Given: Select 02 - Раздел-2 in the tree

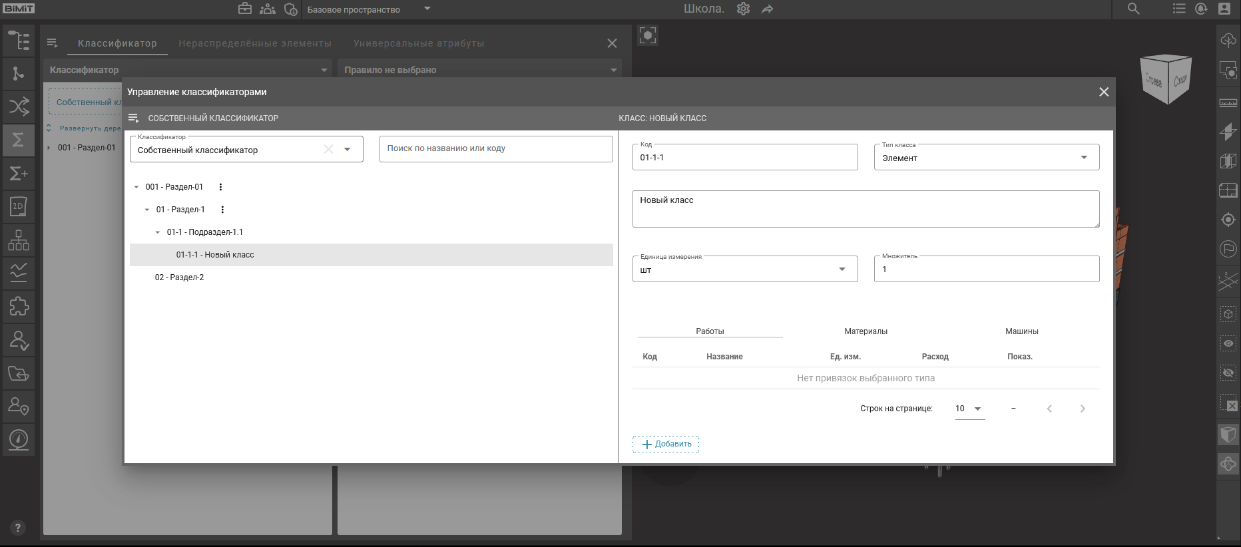Looking at the screenshot, I should (180, 277).
